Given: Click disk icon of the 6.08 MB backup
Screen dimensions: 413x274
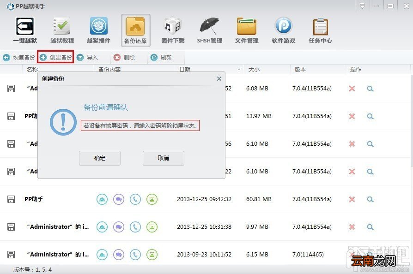Looking at the screenshot, I should (x=11, y=89).
